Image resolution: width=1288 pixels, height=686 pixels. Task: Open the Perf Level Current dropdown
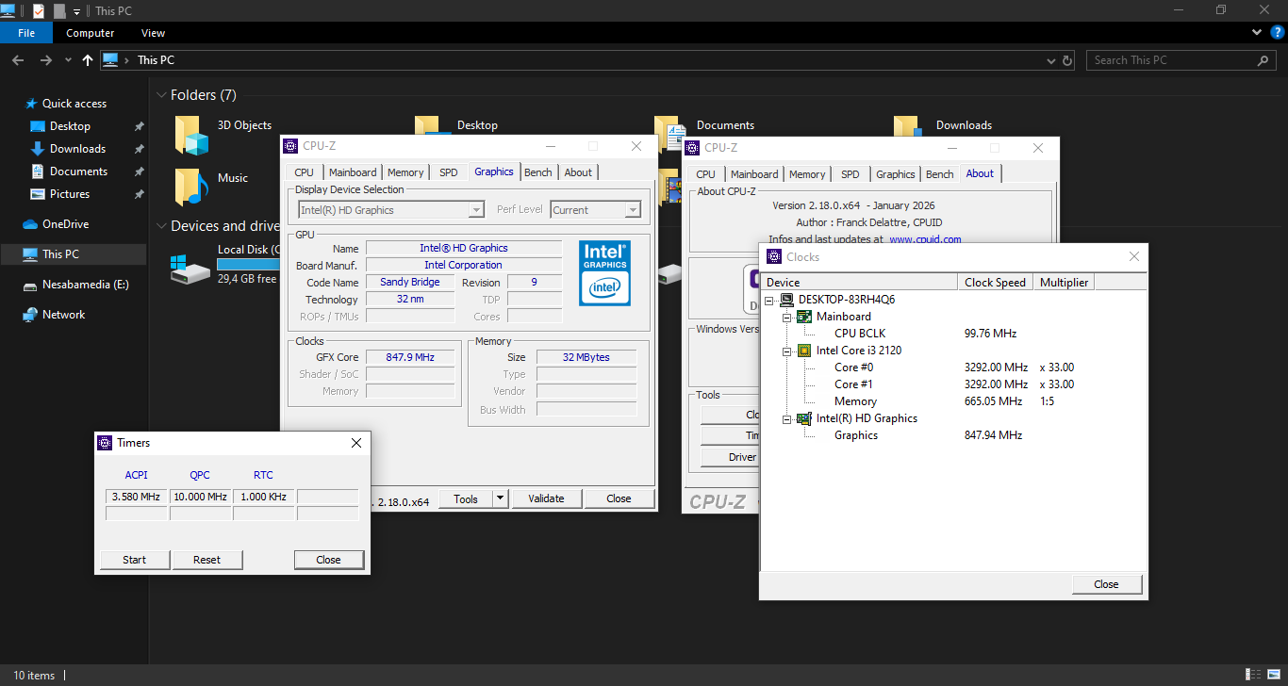click(633, 210)
